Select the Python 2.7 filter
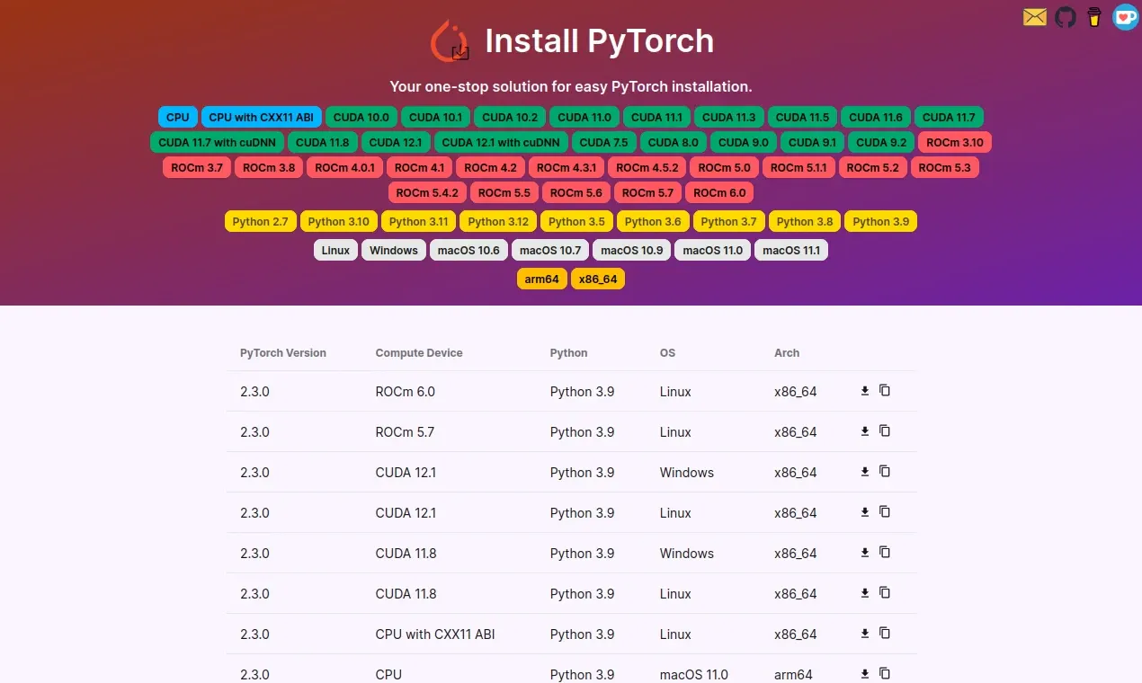Screen dimensions: 1142x683 (x=261, y=221)
